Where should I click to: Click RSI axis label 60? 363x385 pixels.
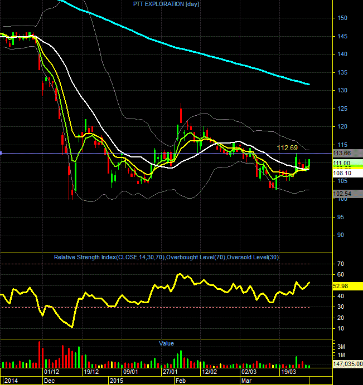click(341, 274)
